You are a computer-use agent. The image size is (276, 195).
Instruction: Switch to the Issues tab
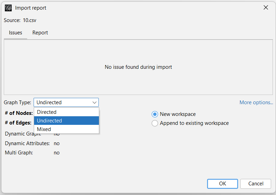(x=16, y=33)
